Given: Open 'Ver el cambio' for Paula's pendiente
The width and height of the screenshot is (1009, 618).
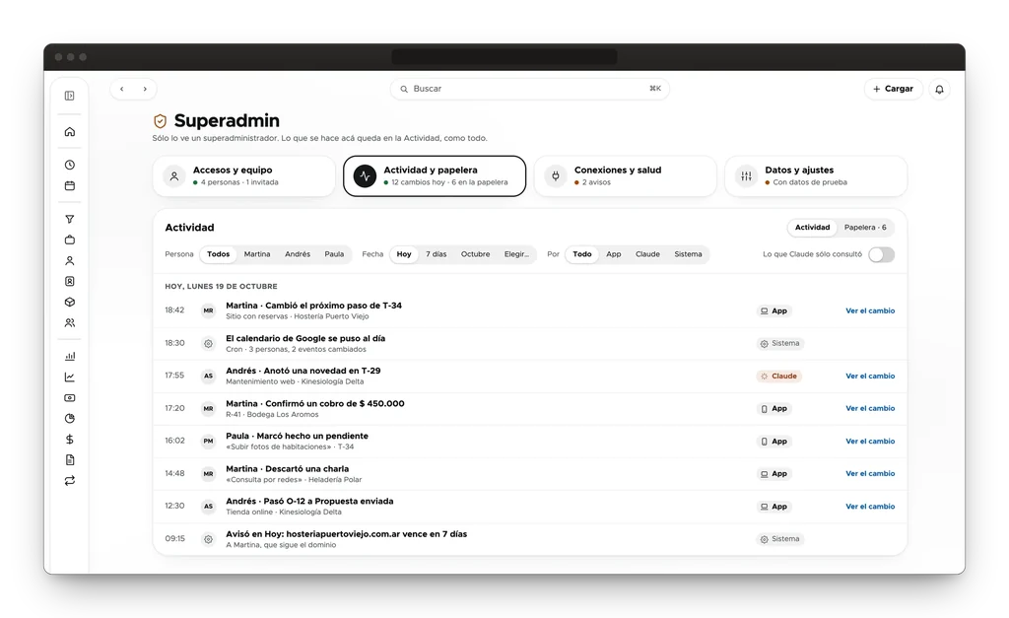Looking at the screenshot, I should pyautogui.click(x=870, y=441).
